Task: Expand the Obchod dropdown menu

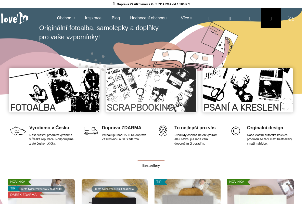Action: coord(66,18)
